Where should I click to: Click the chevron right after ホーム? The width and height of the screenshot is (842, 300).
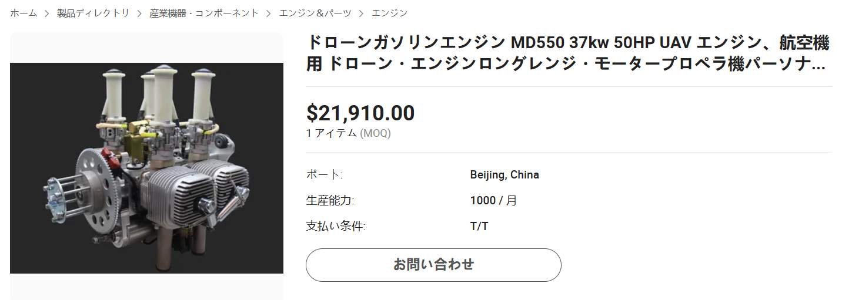click(47, 13)
